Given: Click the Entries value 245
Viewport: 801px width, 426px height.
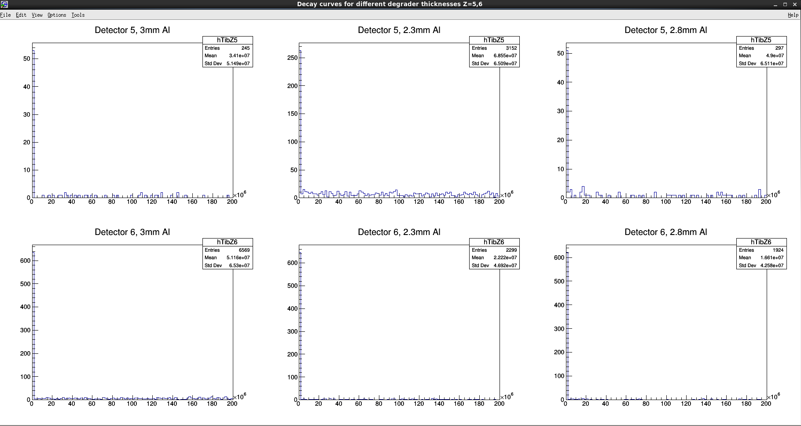Looking at the screenshot, I should point(245,48).
